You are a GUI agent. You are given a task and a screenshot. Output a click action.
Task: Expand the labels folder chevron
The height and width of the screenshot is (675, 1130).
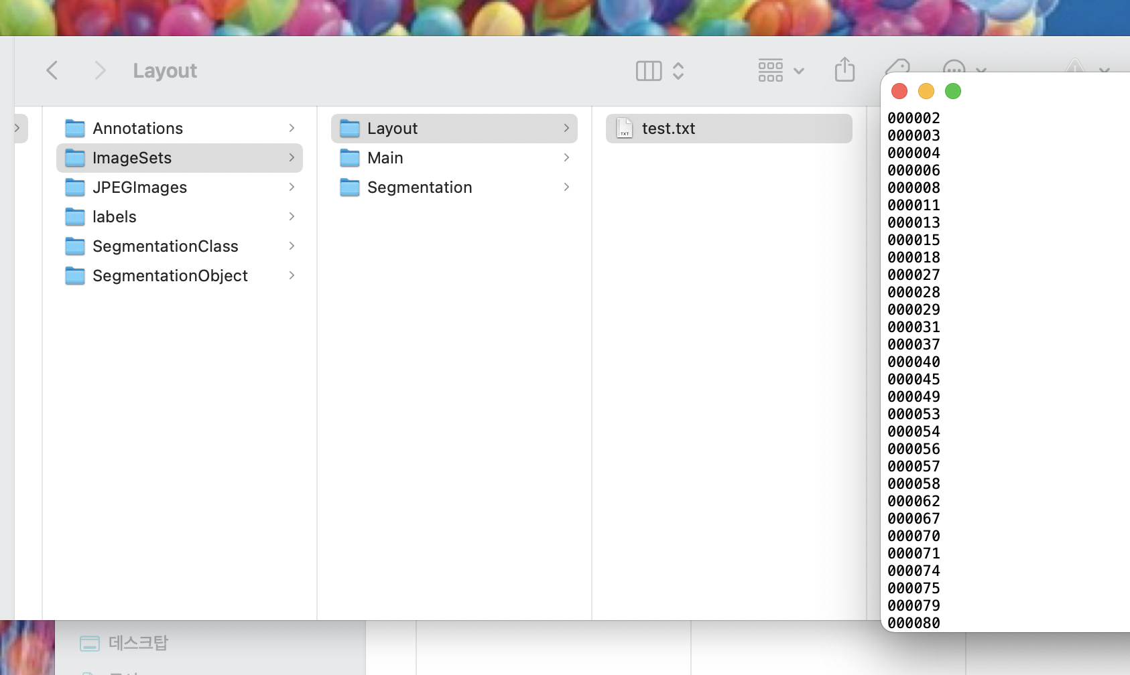tap(292, 216)
